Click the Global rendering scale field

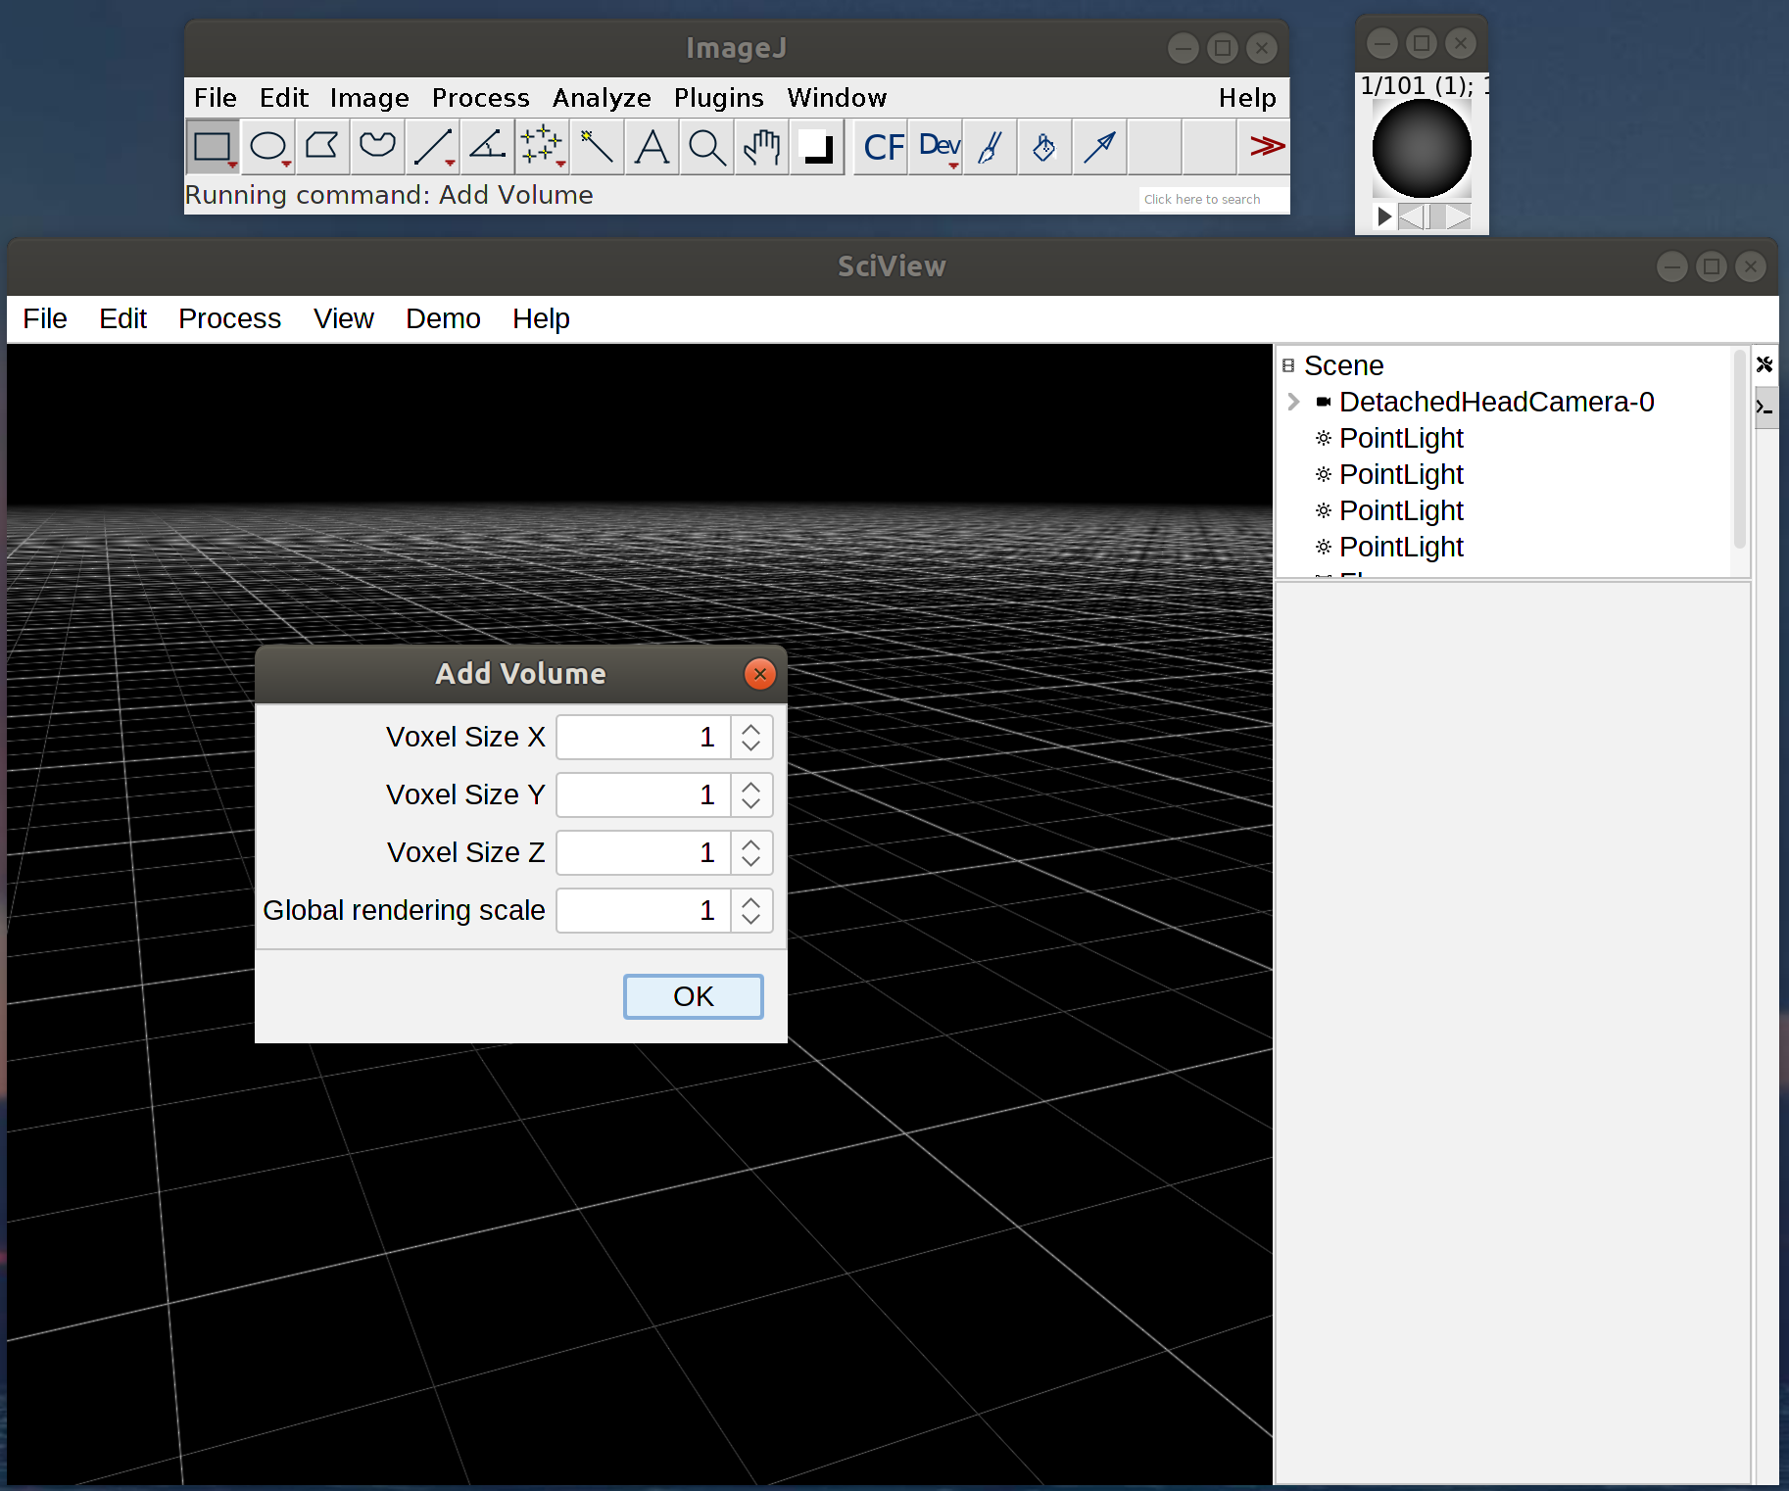(x=644, y=910)
